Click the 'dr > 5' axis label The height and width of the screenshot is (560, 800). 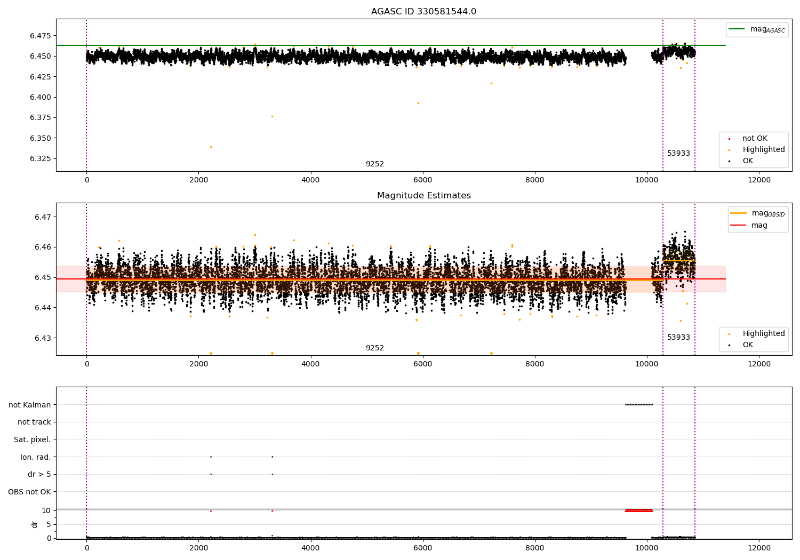[x=39, y=475]
